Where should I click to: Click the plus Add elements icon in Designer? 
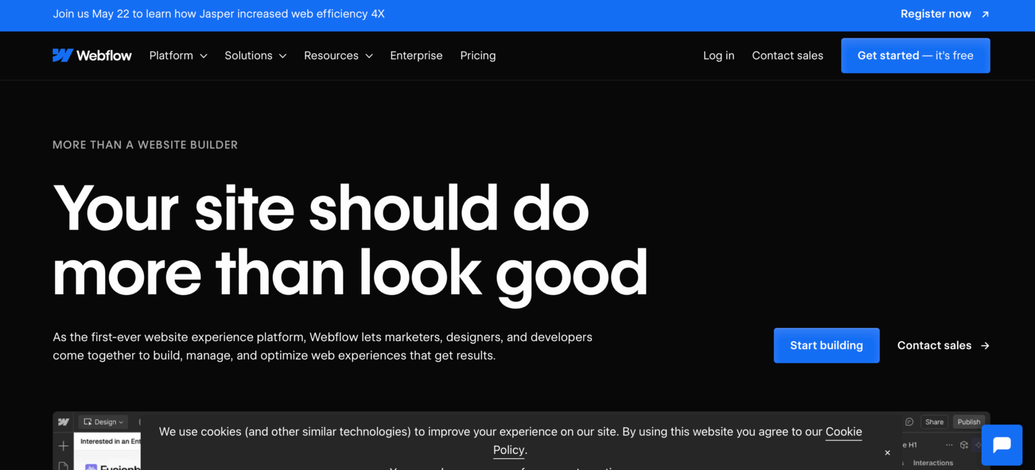pyautogui.click(x=63, y=446)
